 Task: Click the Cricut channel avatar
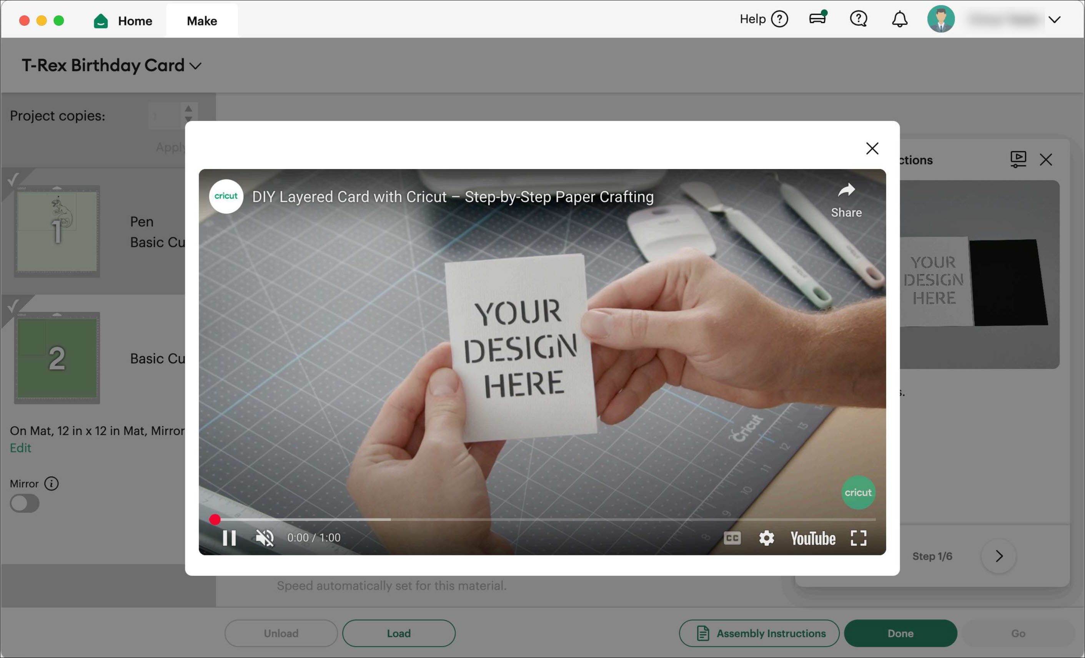226,196
